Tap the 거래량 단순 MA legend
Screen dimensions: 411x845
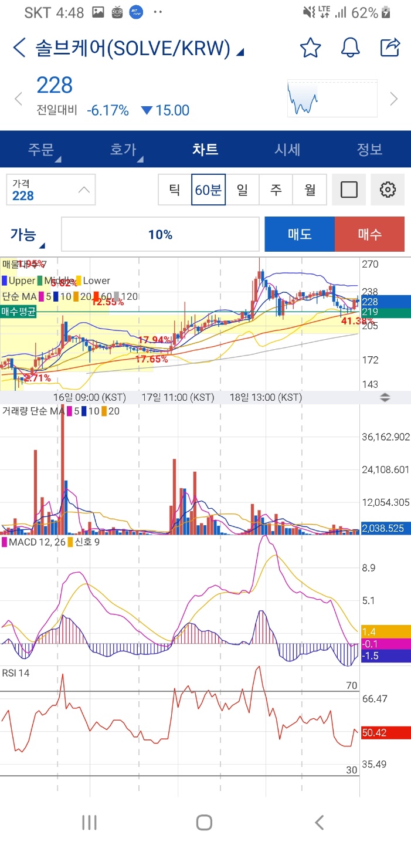pos(60,411)
